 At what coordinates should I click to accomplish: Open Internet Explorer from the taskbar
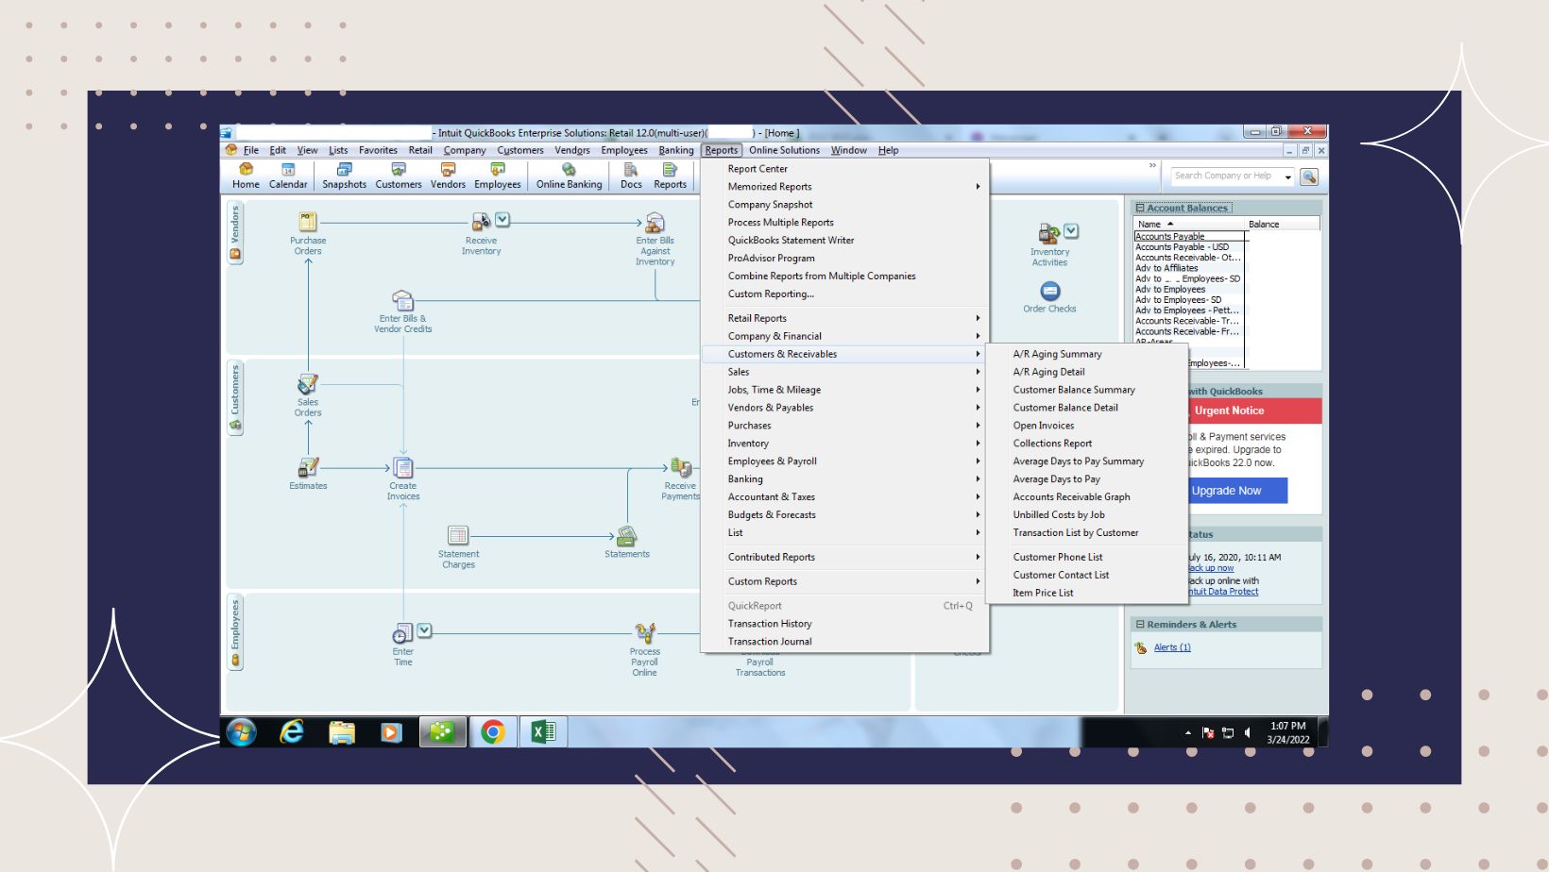(x=292, y=732)
